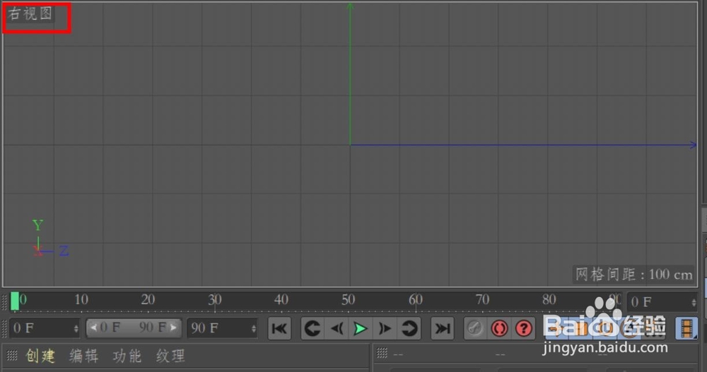Click the orange filmstrip icon

(686, 328)
